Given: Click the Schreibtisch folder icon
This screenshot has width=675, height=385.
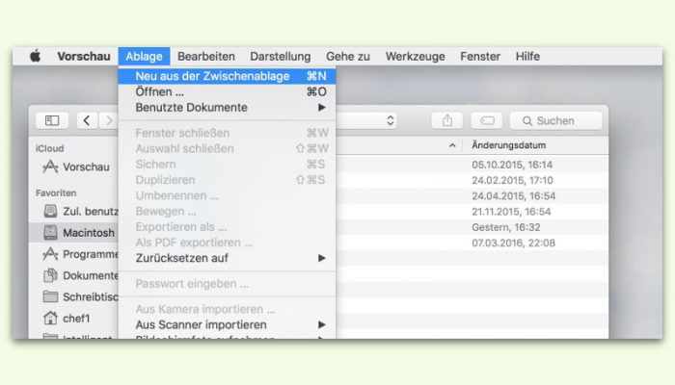Looking at the screenshot, I should [50, 296].
